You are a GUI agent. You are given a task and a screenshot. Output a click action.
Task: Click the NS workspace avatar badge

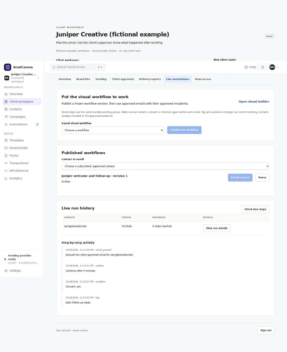7,78
